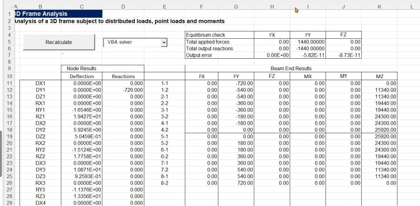
Task: Select the 1.3356E+01 deflection cell
Action: tap(82, 197)
